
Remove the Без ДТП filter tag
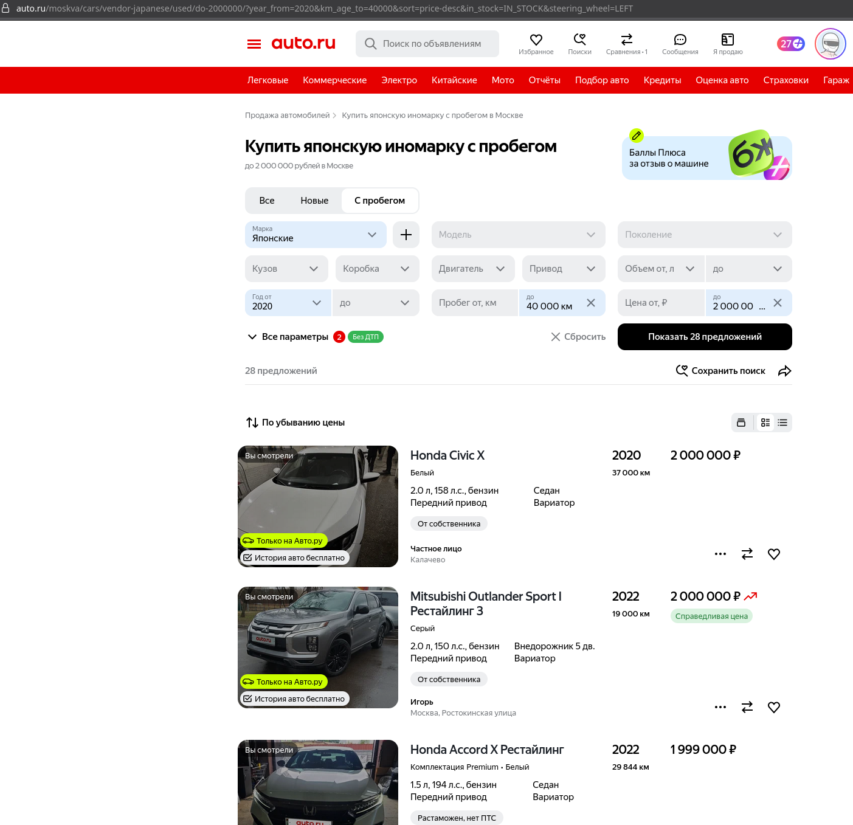pyautogui.click(x=365, y=337)
